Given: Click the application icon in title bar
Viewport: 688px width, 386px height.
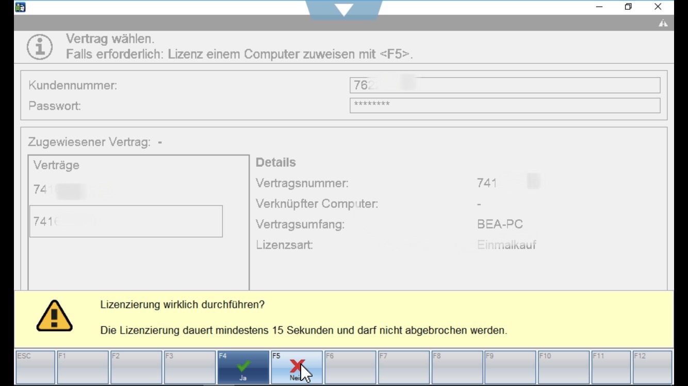Looking at the screenshot, I should 20,7.
